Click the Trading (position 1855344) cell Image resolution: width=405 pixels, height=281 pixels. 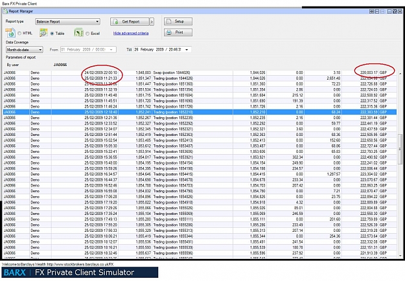click(173, 236)
